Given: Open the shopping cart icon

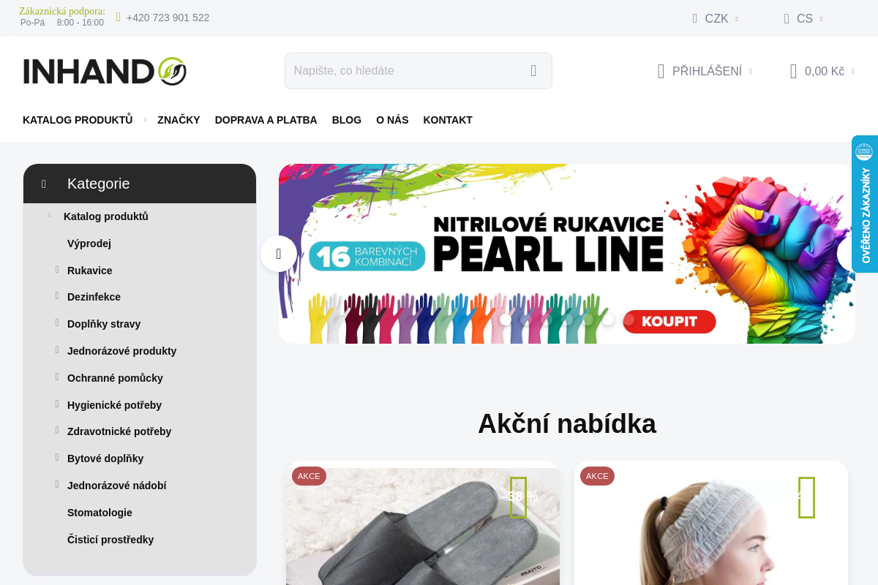Looking at the screenshot, I should pyautogui.click(x=793, y=71).
